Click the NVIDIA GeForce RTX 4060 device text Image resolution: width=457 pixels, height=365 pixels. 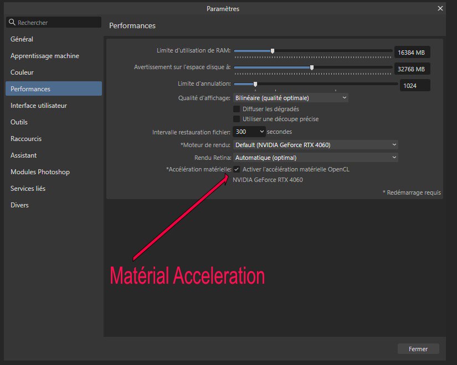(x=268, y=180)
